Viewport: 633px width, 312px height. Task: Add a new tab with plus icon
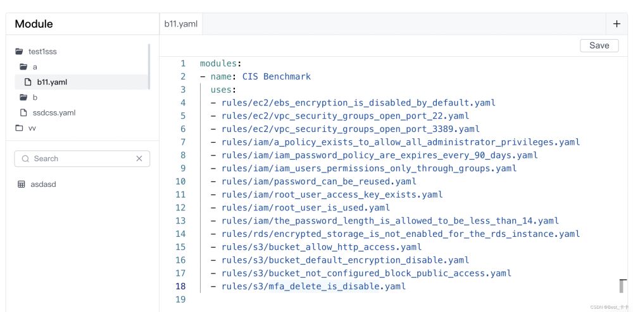coord(617,24)
